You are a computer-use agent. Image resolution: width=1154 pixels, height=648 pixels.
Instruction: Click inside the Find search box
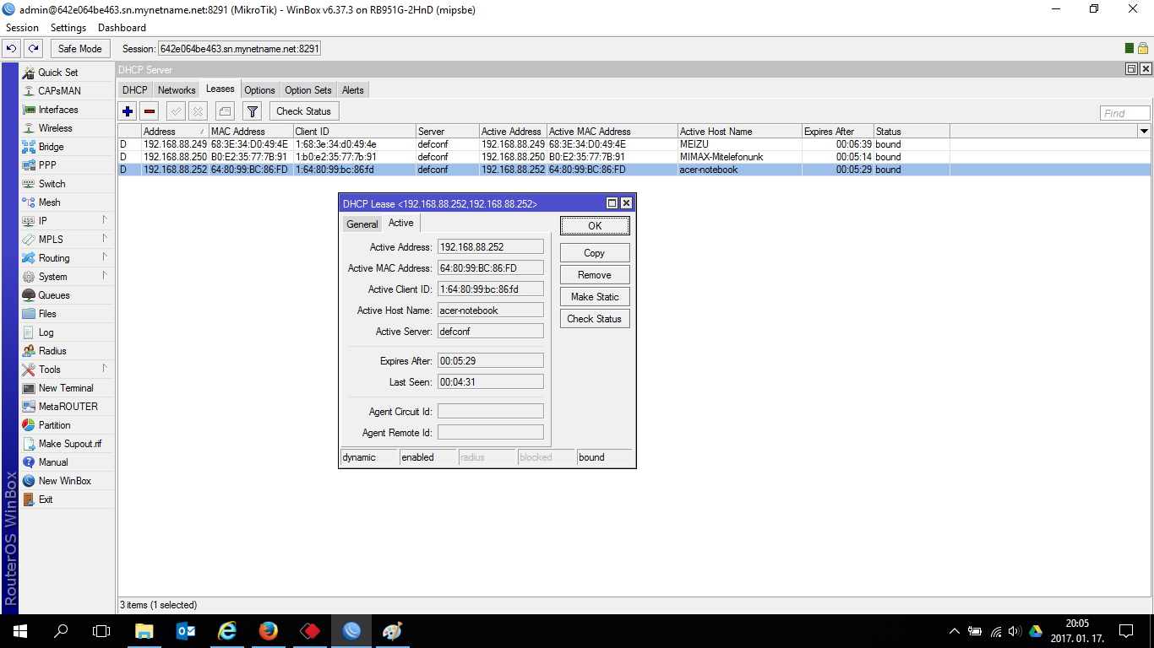[1124, 112]
